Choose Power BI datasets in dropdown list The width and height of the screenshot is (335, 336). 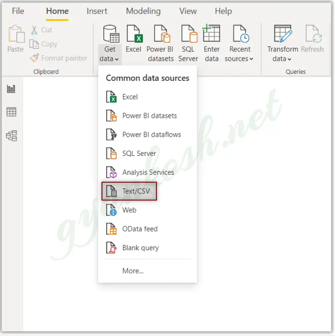148,116
